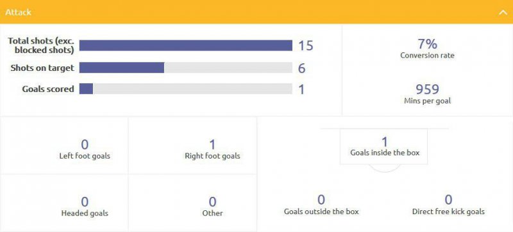Click the Shots on target label

pyautogui.click(x=42, y=68)
